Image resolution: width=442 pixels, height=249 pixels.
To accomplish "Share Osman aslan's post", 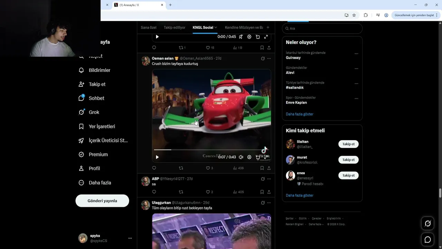I will tap(269, 168).
